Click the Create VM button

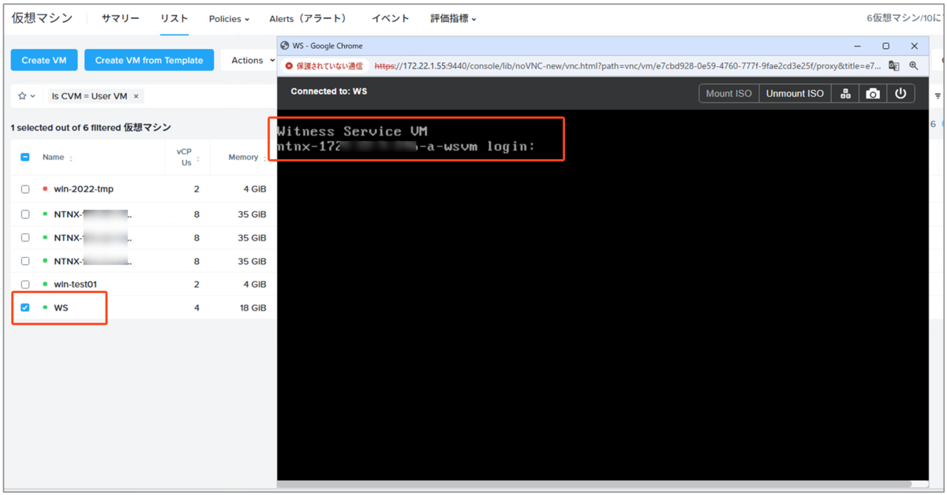(44, 60)
